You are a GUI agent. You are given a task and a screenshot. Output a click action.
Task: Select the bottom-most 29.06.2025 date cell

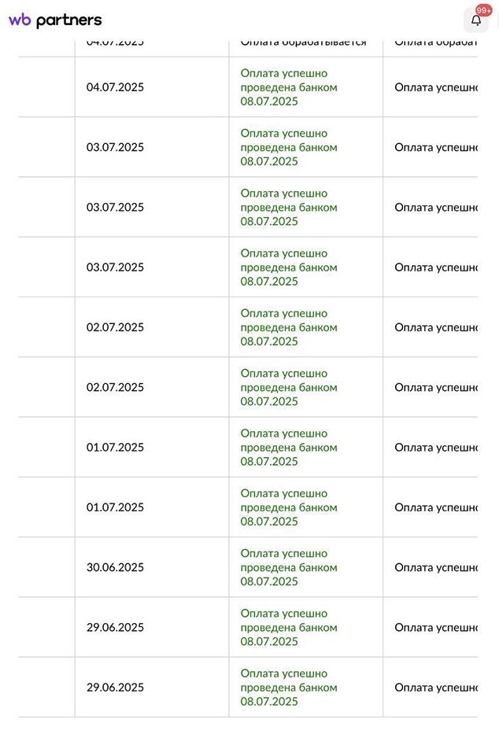click(x=115, y=688)
